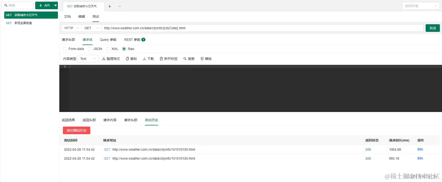Viewport: 442px width, 182px height.
Task: Select the JSON body radio button
Action: click(89, 49)
